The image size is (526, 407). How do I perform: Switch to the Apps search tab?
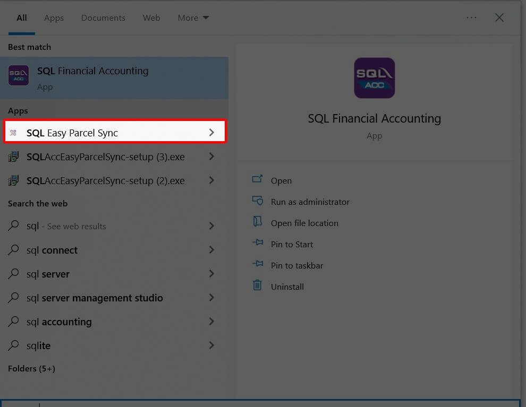(x=54, y=18)
